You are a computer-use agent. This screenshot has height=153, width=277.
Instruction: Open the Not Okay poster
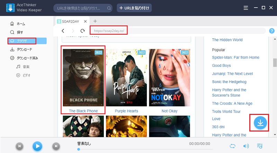(169, 78)
